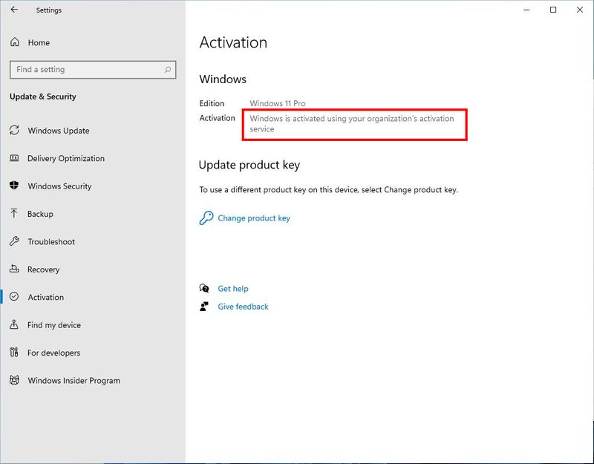
Task: Open Find my device section
Action: tap(53, 325)
